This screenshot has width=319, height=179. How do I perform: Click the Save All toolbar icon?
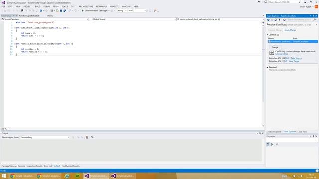coord(65,11)
